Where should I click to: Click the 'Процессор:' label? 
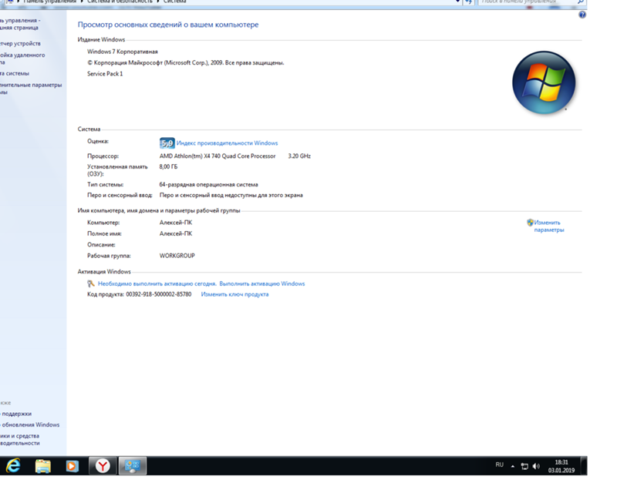click(103, 156)
